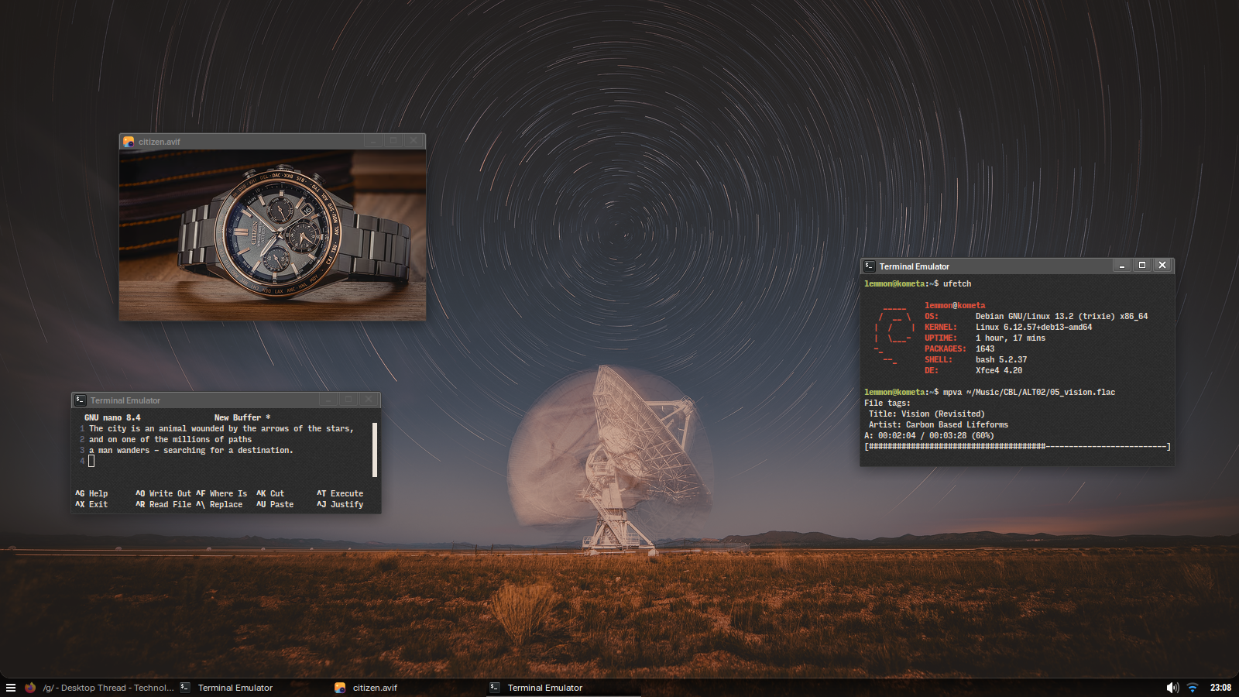Select the OS value "Debian GNU/Linux 13.2 (trixie)"

[x=1045, y=316]
